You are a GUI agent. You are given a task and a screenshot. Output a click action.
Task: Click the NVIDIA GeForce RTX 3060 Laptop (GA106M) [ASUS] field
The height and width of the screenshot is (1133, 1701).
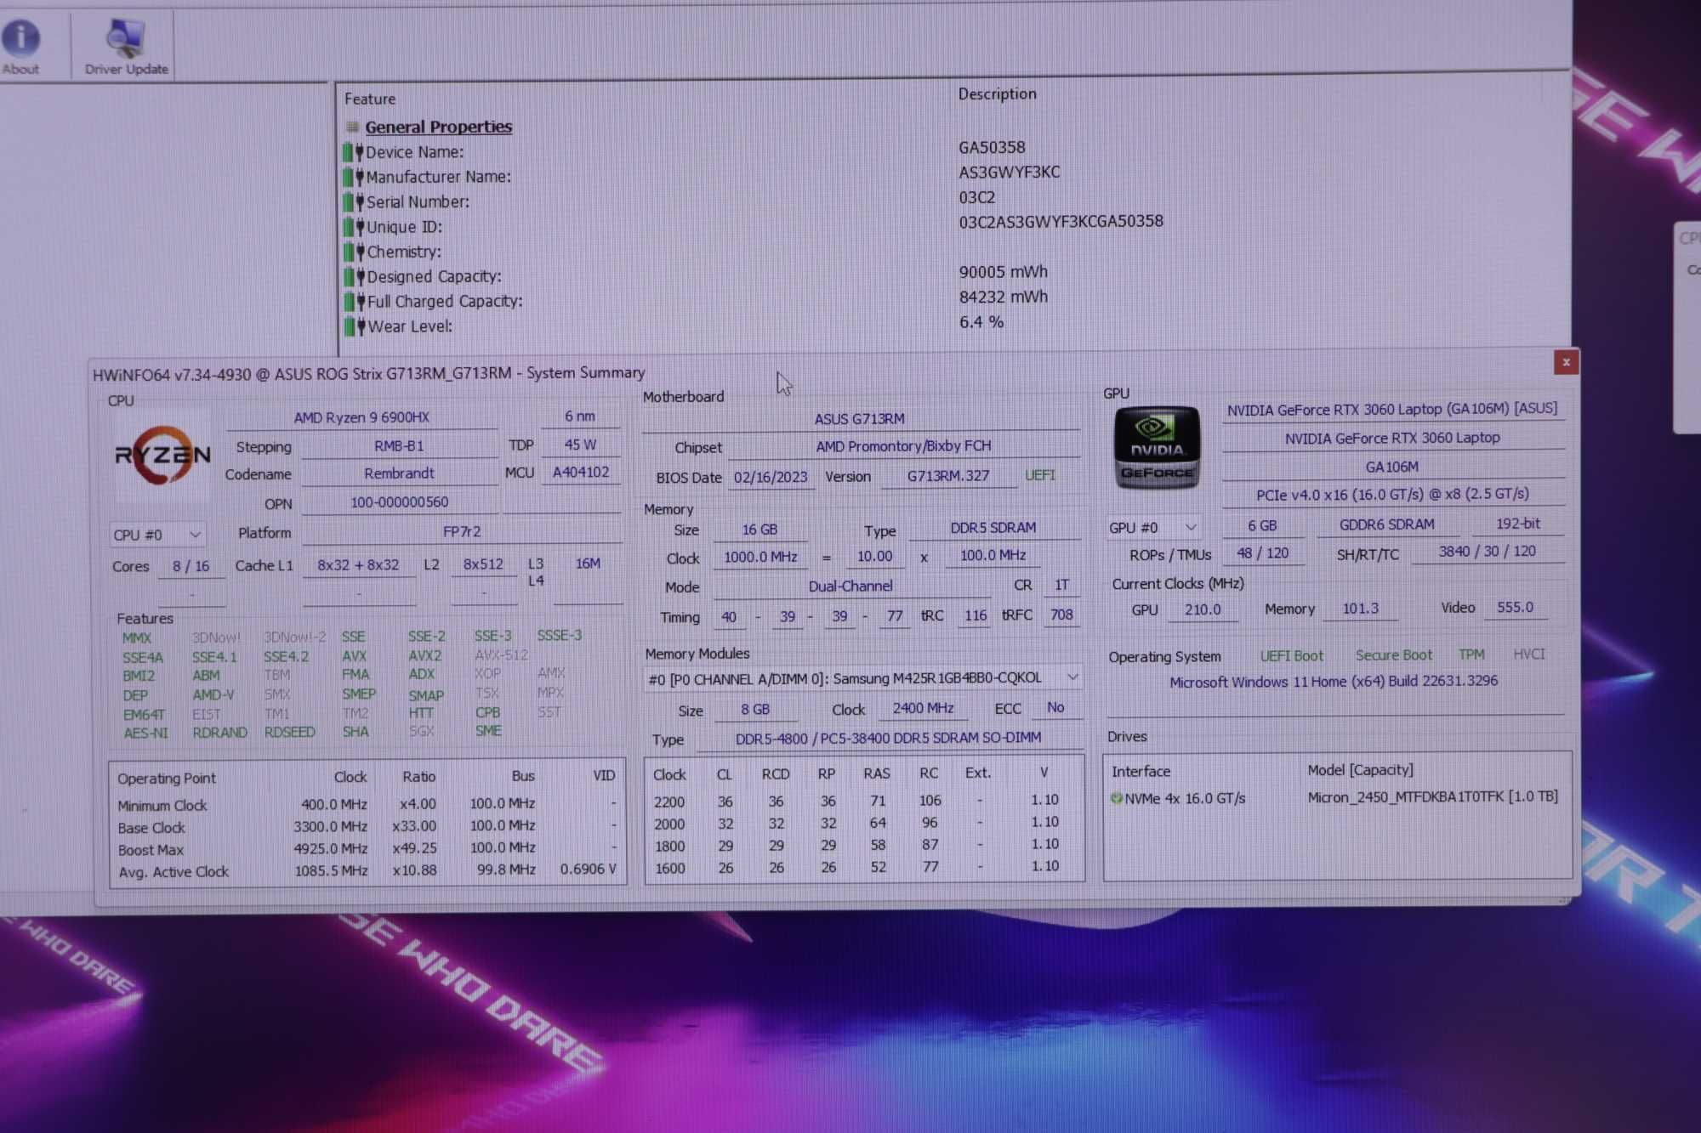point(1392,409)
